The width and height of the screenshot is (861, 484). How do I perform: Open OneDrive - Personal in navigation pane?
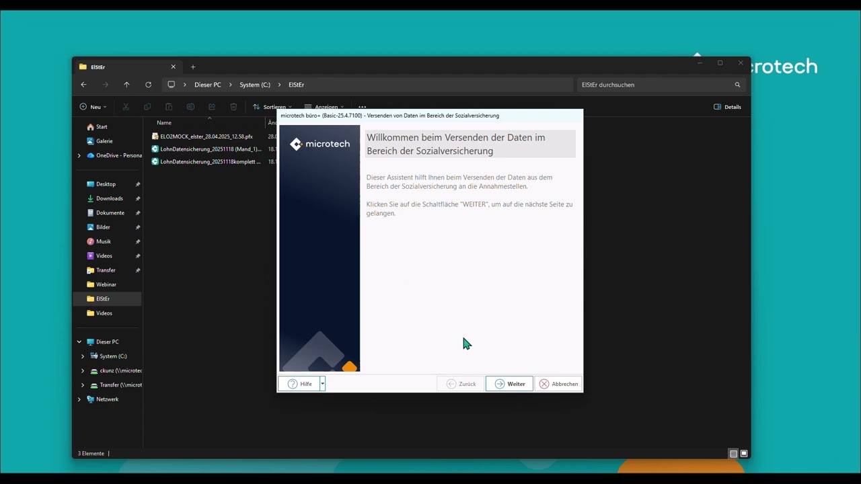click(118, 155)
